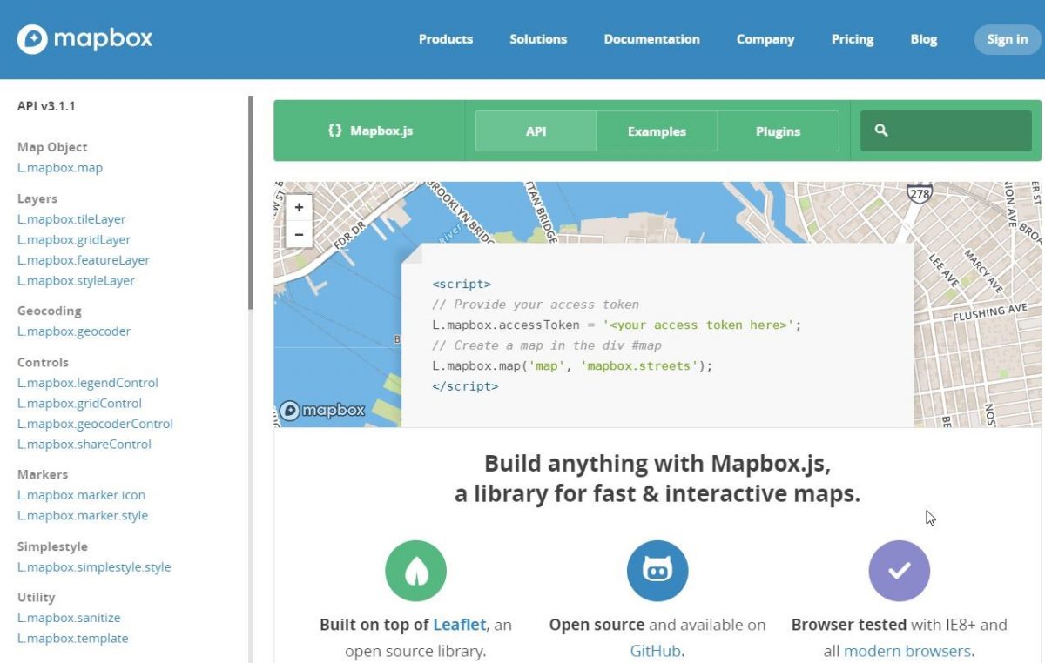Screen dimensions: 1045x663
Task: Open the L.mapbox.geocoder sidebar link
Action: 74,331
